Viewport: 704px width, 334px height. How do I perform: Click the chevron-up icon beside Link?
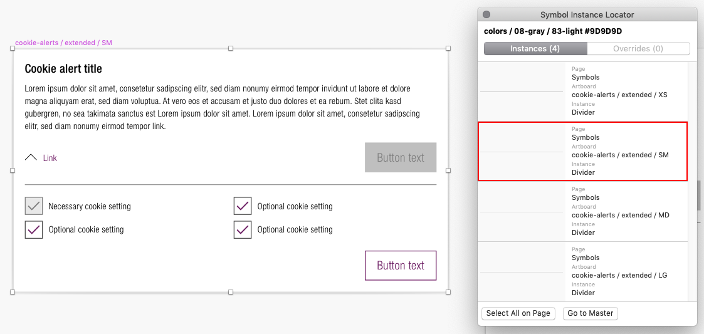pos(31,157)
